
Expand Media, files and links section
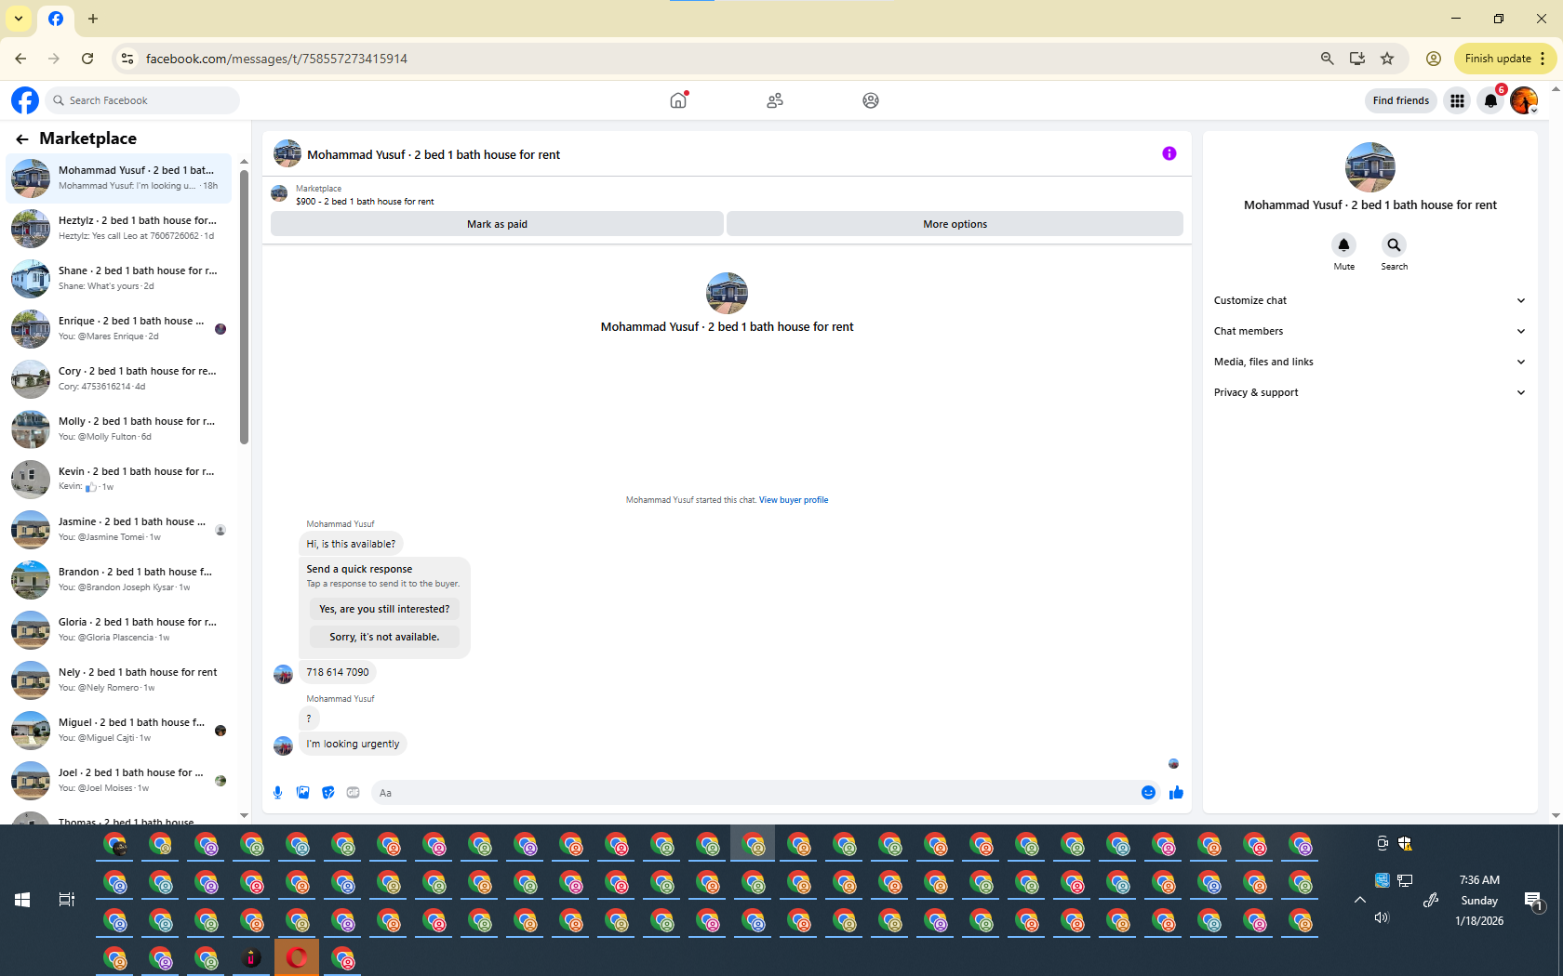point(1369,362)
